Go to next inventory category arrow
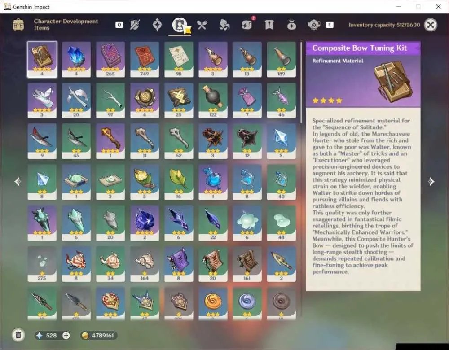This screenshot has width=449, height=350. pos(431,181)
